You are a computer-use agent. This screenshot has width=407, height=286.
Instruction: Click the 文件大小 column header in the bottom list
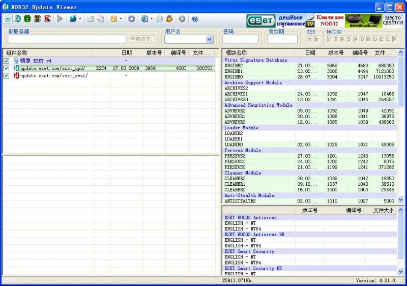(381, 210)
